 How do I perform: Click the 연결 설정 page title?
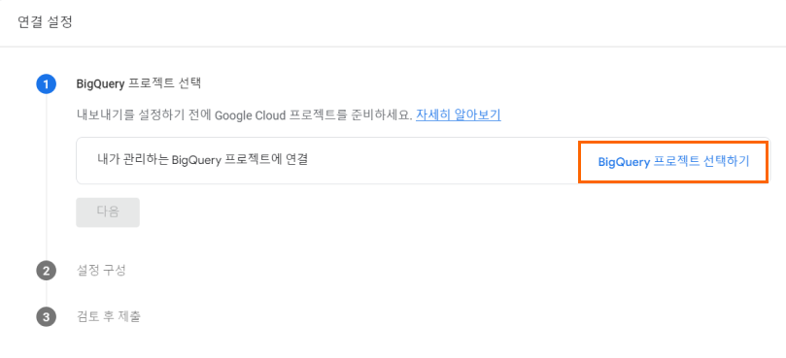pos(45,22)
